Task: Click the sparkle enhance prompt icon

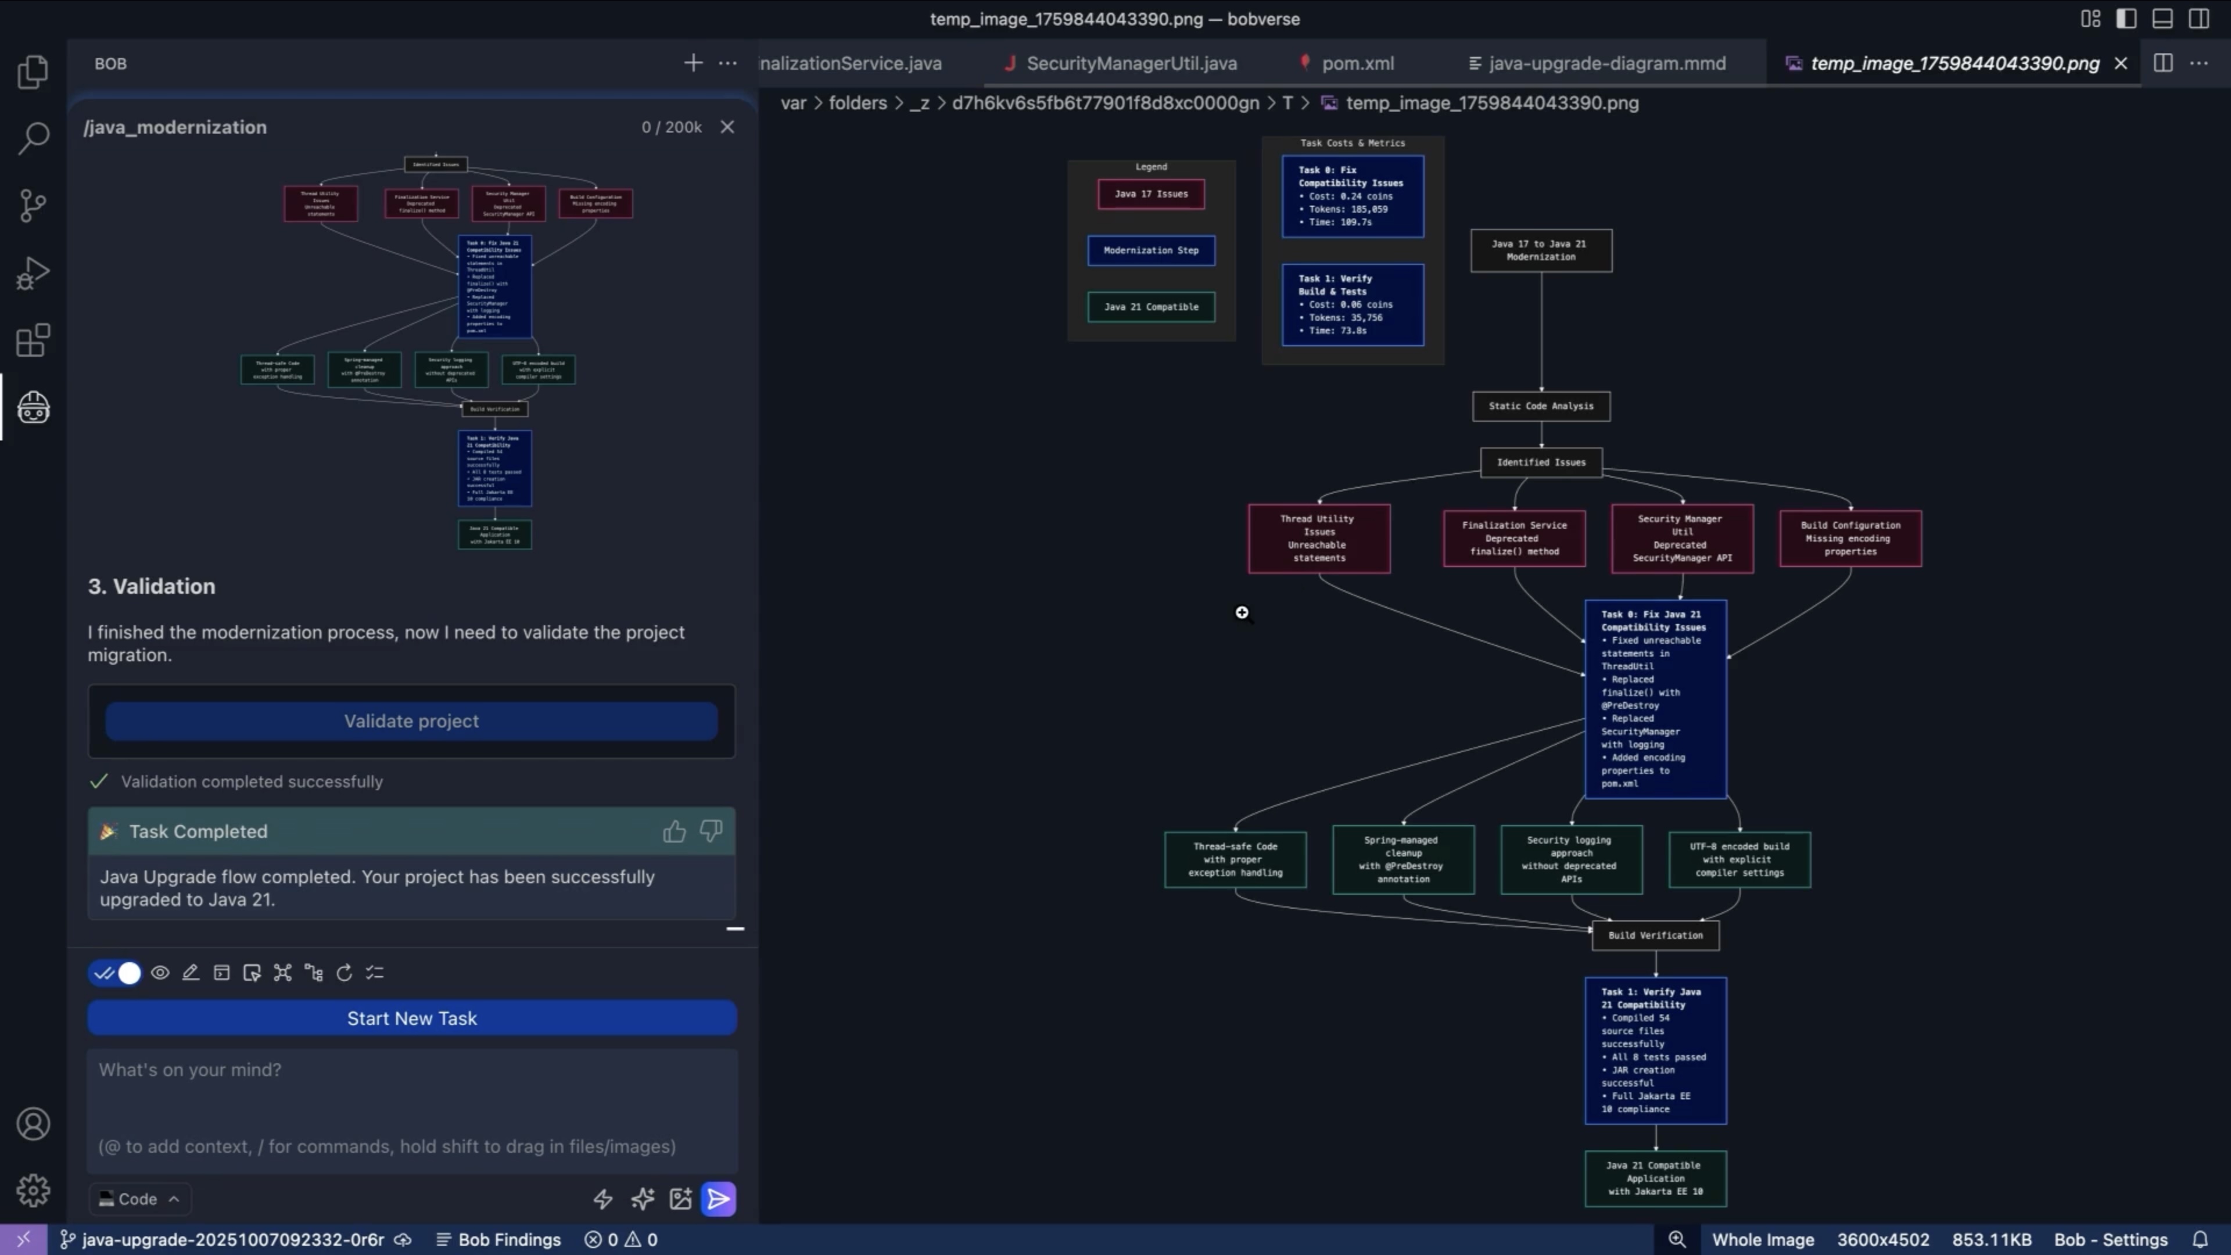Action: (x=642, y=1199)
